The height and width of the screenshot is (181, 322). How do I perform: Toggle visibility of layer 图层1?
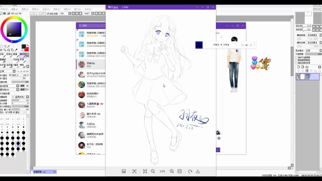tap(298, 75)
